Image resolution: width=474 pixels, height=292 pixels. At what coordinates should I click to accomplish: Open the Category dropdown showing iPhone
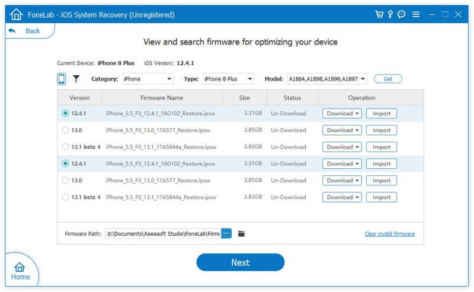[148, 79]
